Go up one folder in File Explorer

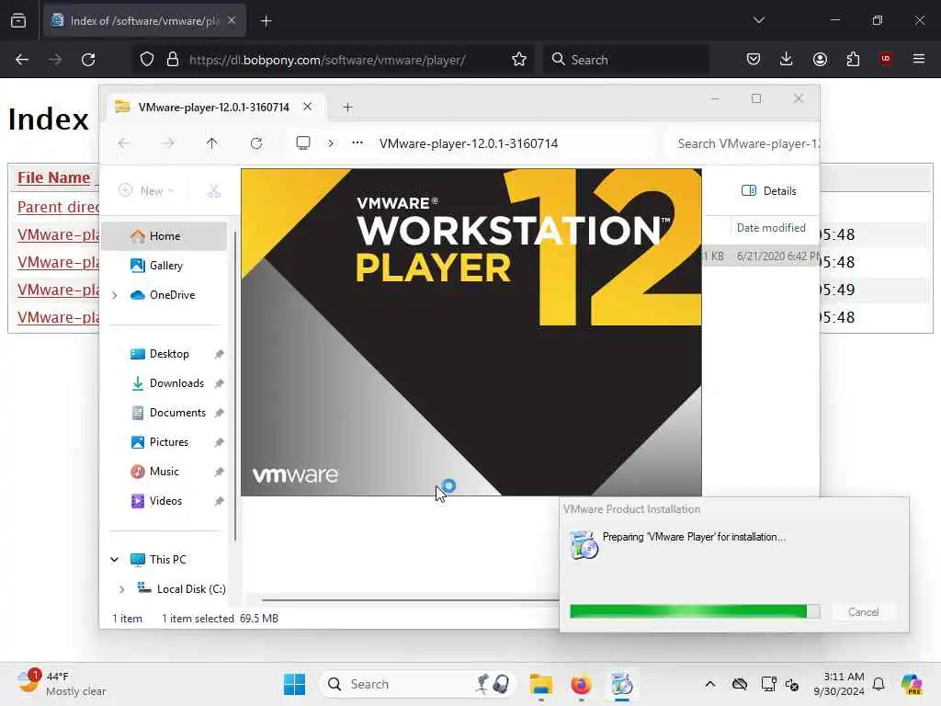[212, 143]
